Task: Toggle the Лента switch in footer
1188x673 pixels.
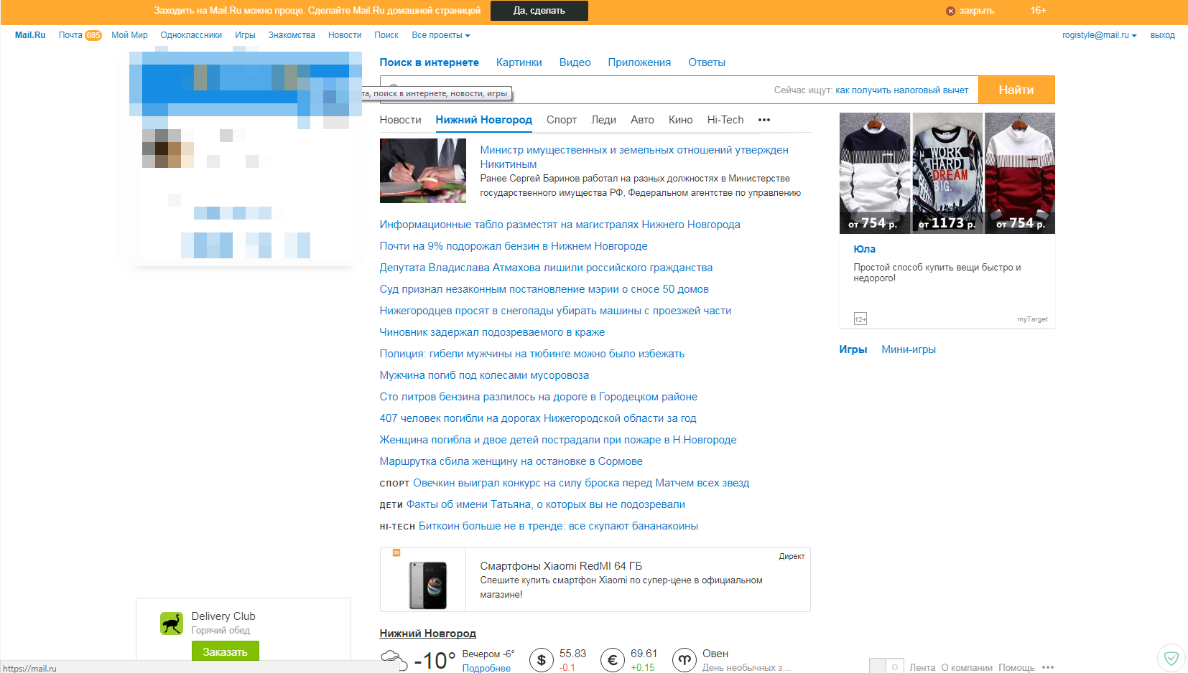Action: 886,667
